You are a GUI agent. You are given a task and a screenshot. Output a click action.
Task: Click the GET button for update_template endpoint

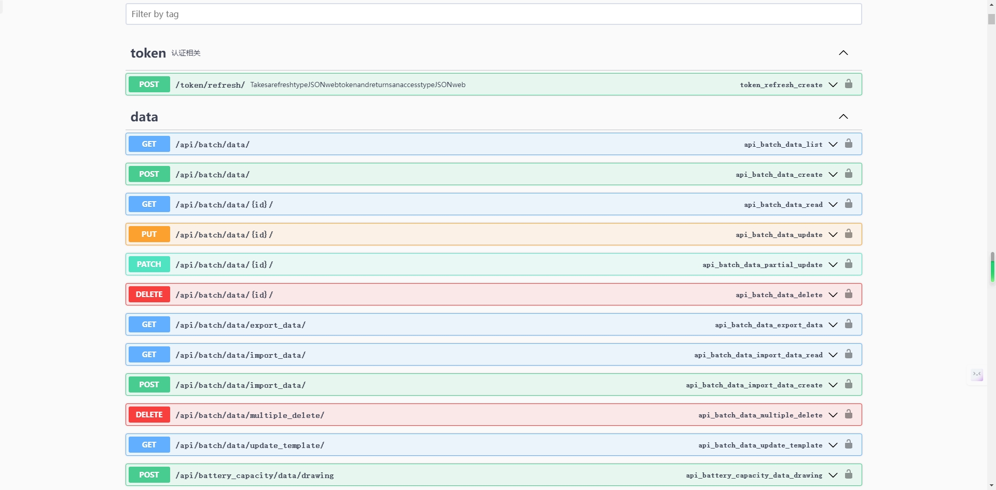point(149,445)
